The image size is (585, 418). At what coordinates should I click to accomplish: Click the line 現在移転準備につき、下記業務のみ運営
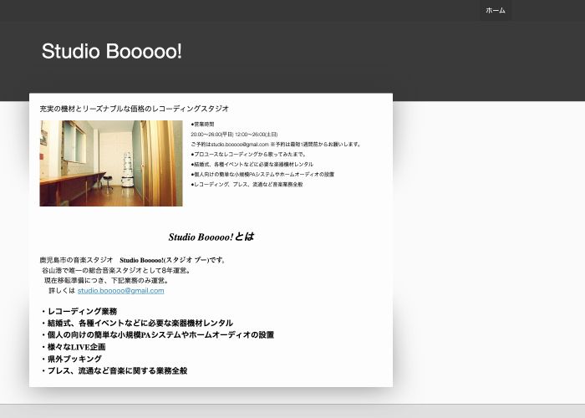pos(106,280)
